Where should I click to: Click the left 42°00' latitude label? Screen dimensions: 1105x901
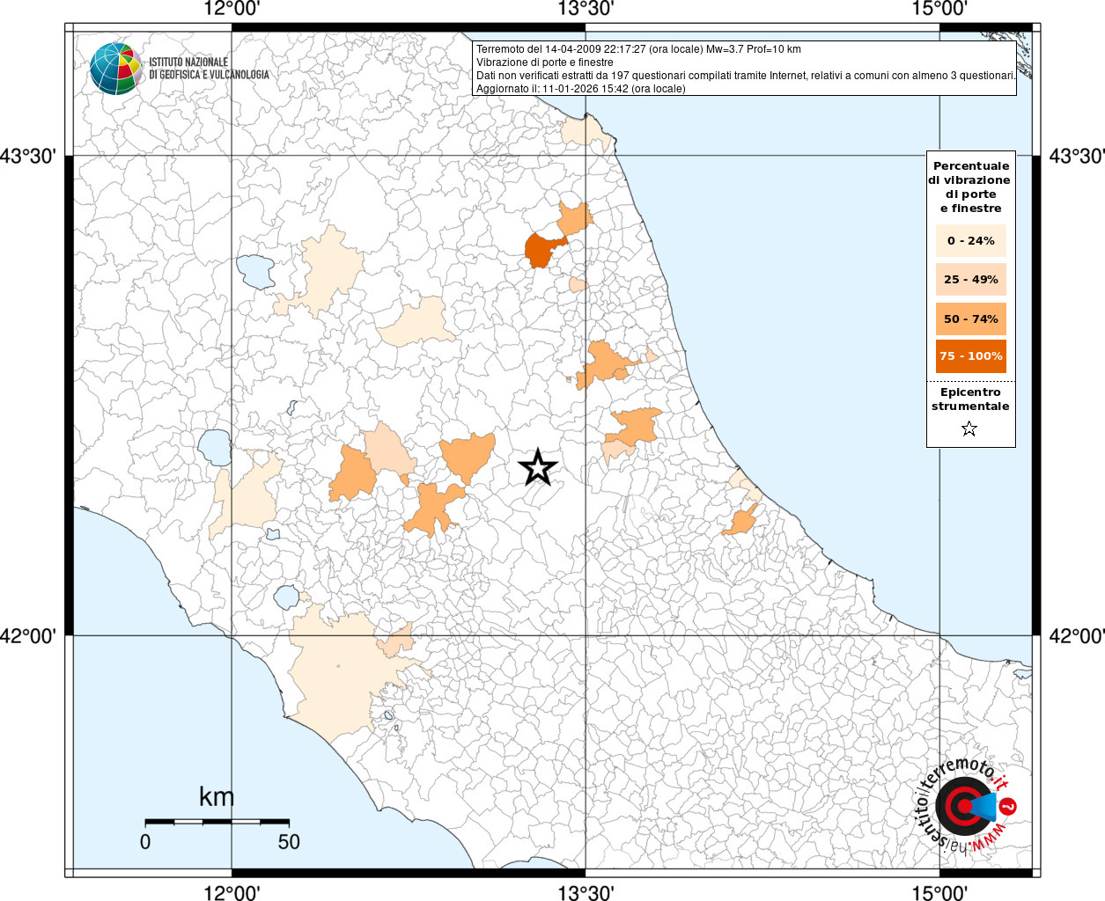point(28,635)
